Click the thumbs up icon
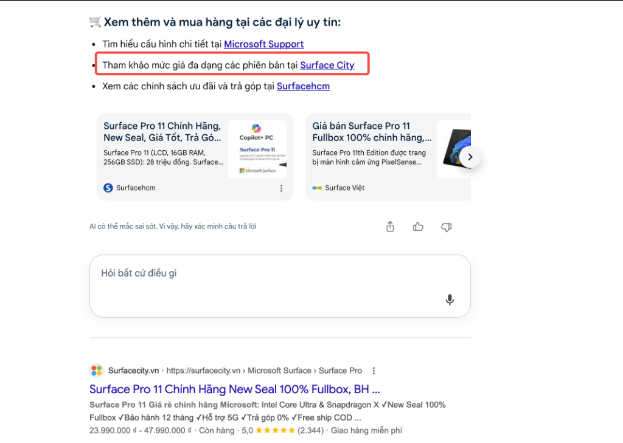 point(418,227)
